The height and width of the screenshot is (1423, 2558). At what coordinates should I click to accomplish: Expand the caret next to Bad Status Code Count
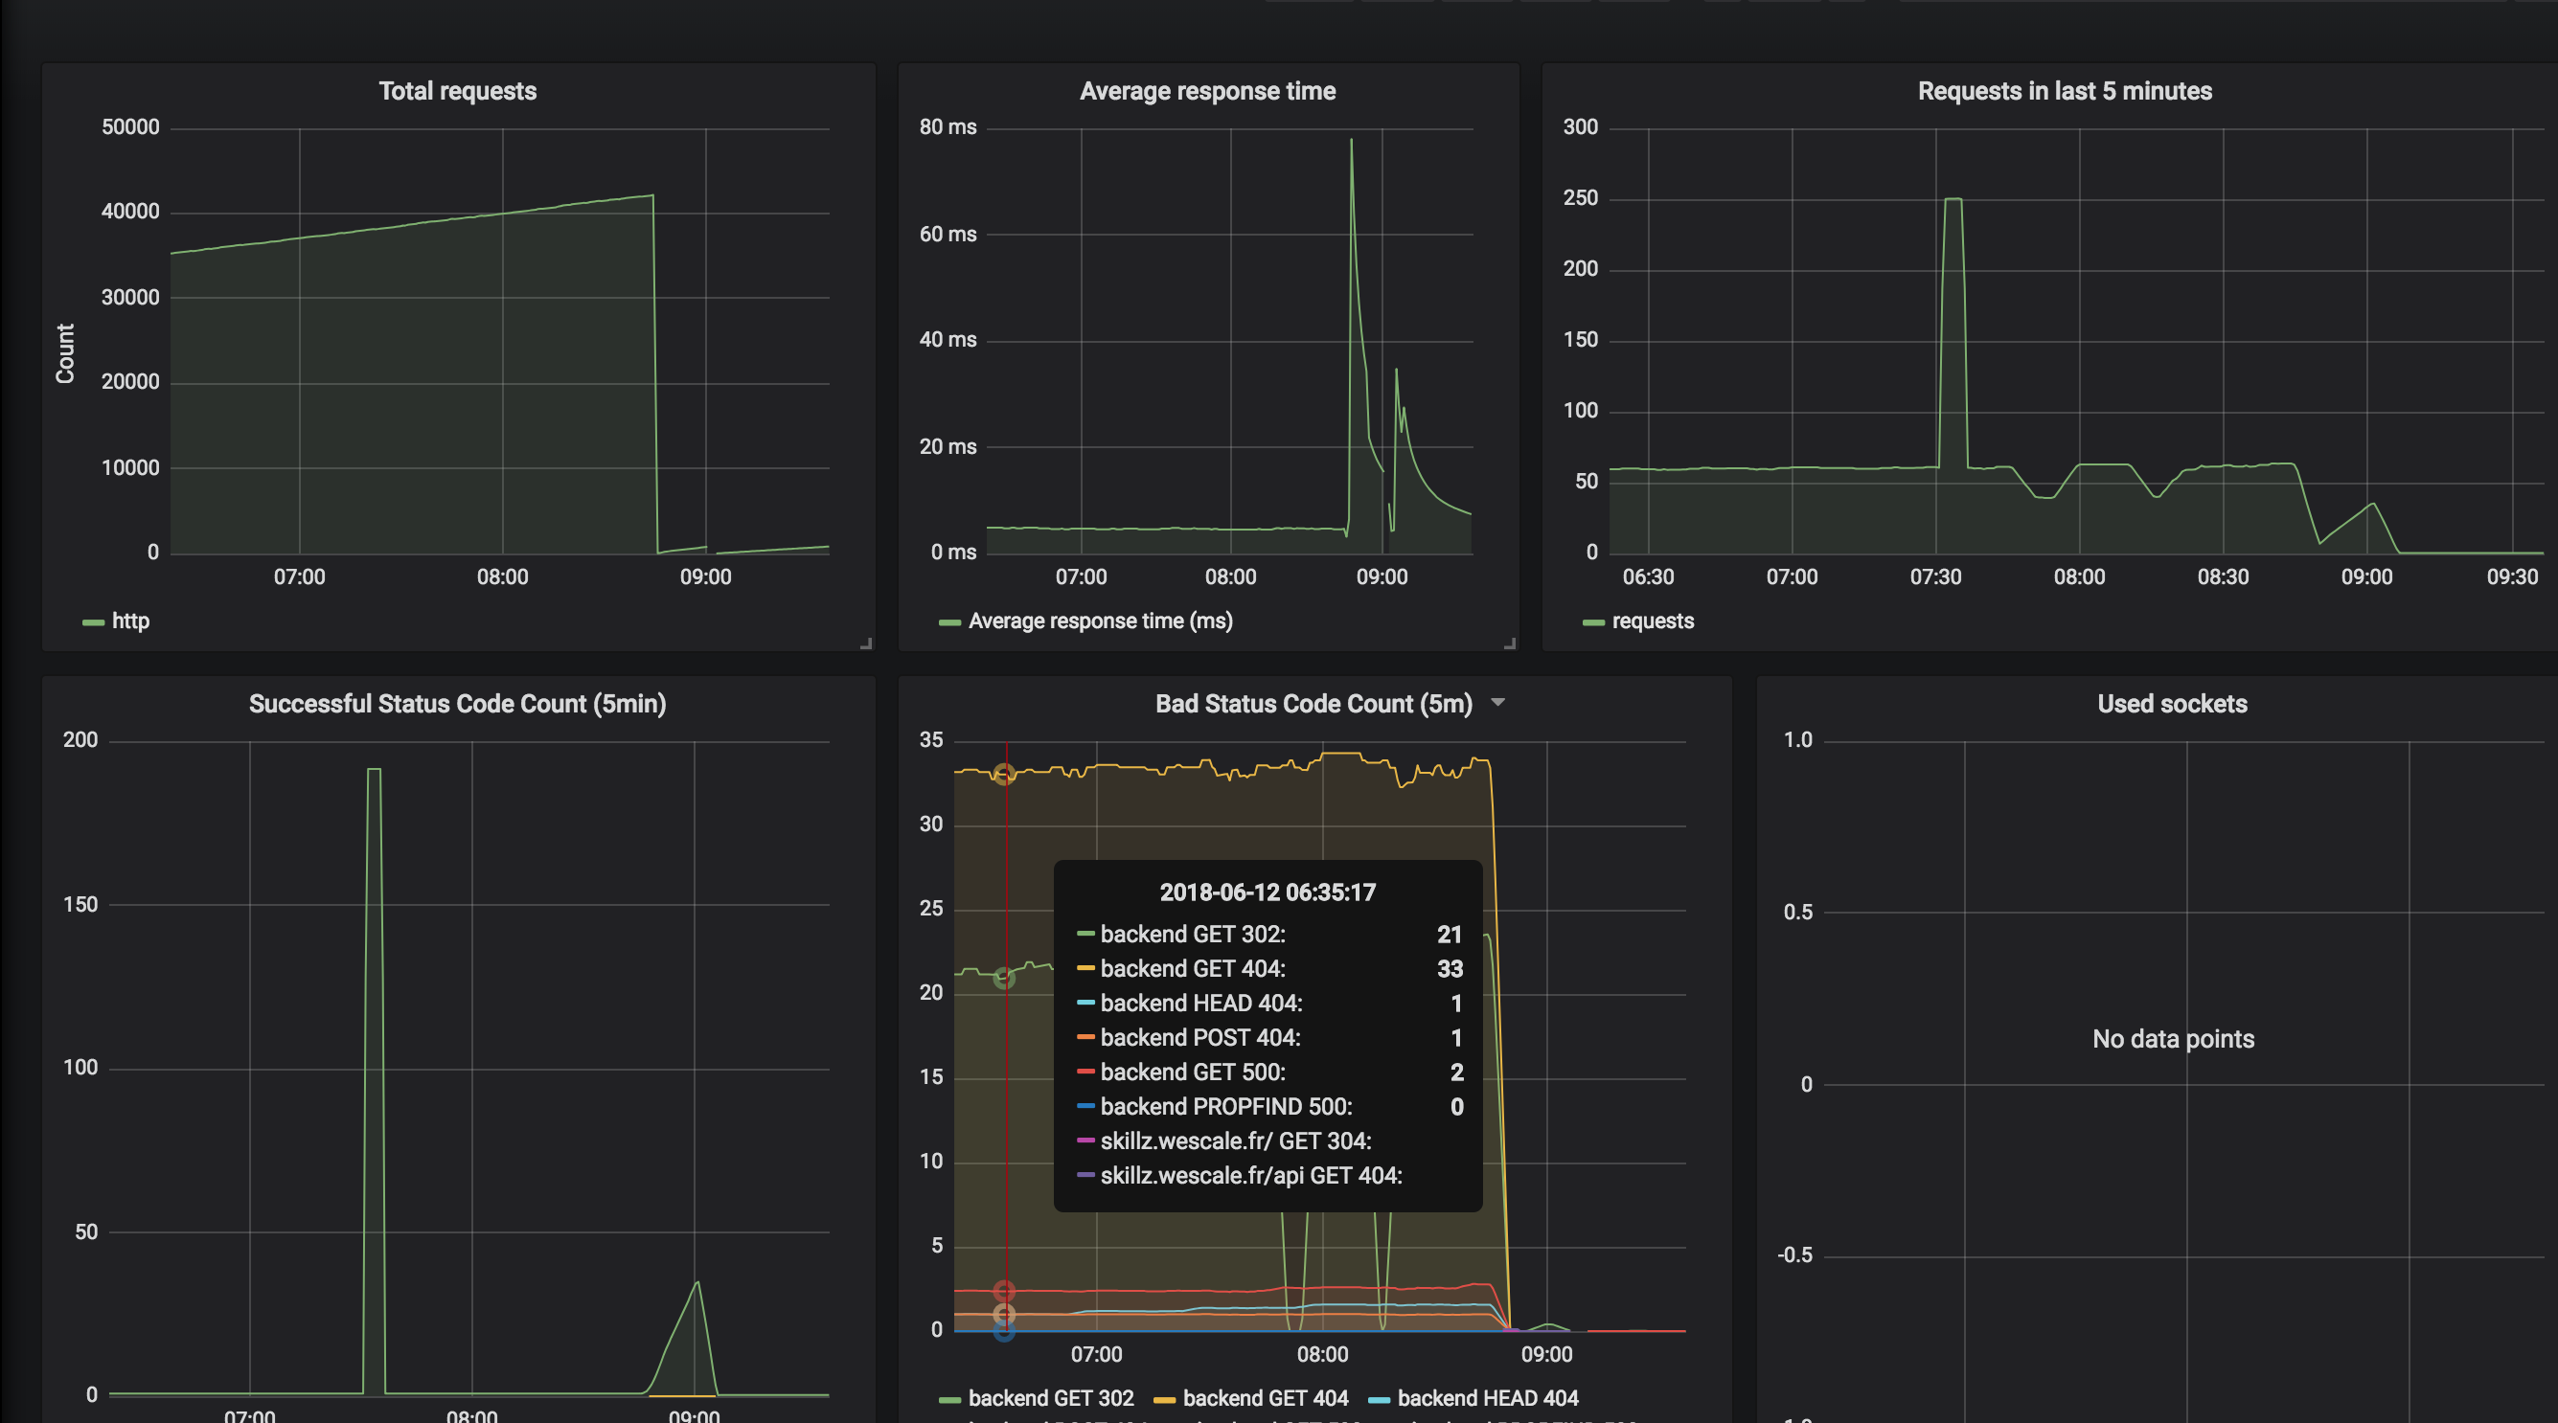pyautogui.click(x=1498, y=703)
